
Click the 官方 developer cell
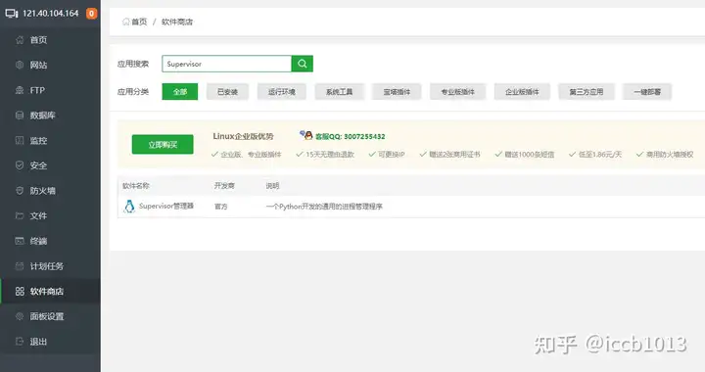(220, 207)
